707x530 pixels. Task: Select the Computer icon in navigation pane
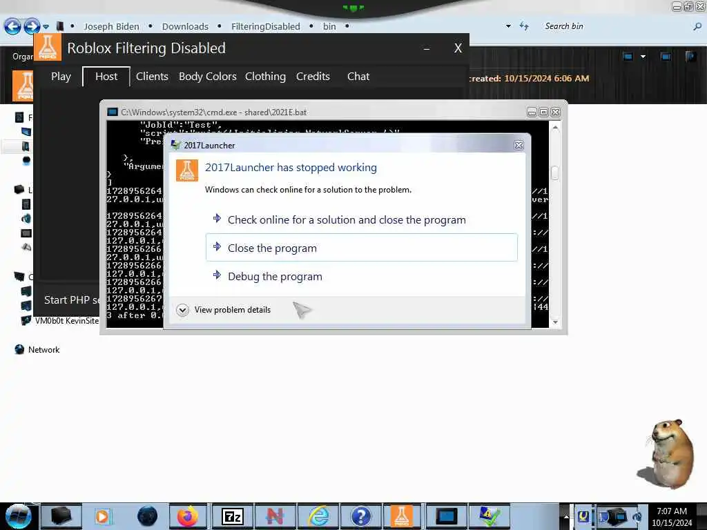click(19, 276)
